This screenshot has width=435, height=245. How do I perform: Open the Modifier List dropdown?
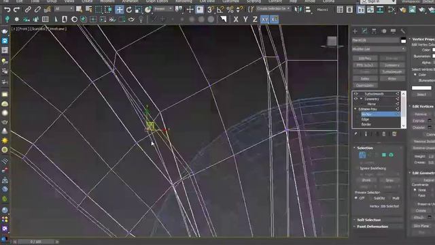(379, 49)
